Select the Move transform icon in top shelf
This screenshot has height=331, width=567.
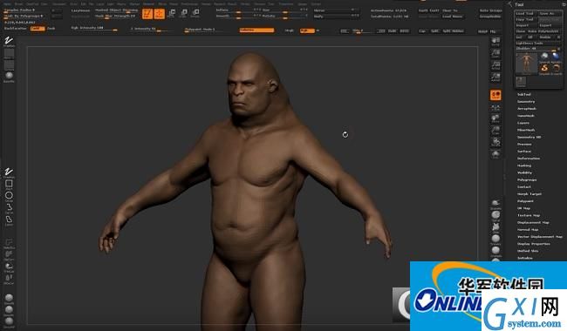172,14
